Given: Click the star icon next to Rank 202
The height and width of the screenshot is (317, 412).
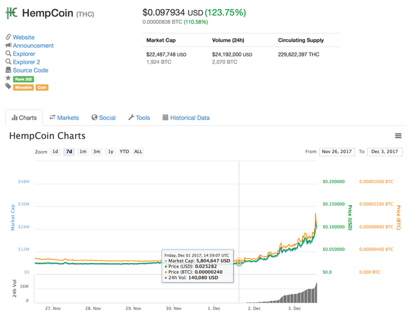Looking at the screenshot, I should coord(8,78).
